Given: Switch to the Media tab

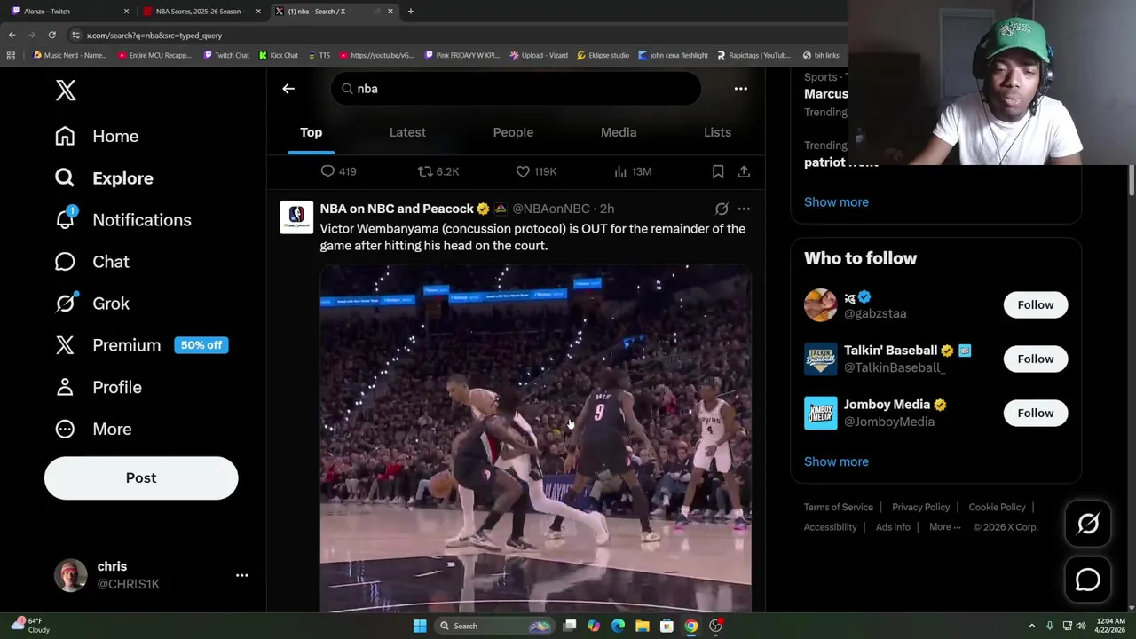Looking at the screenshot, I should [619, 132].
